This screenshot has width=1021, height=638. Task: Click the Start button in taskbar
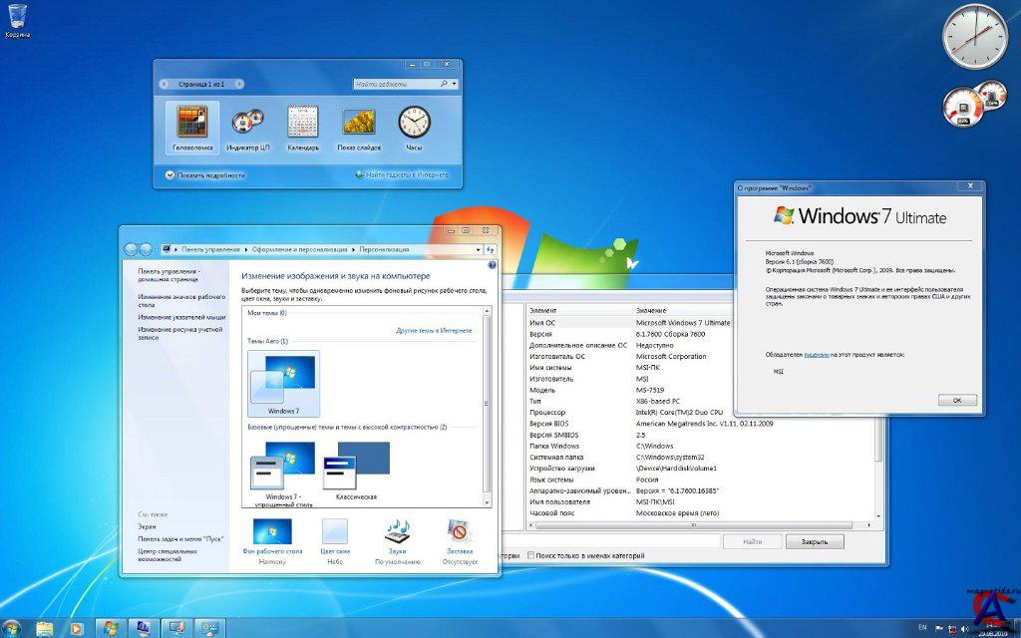(x=11, y=628)
